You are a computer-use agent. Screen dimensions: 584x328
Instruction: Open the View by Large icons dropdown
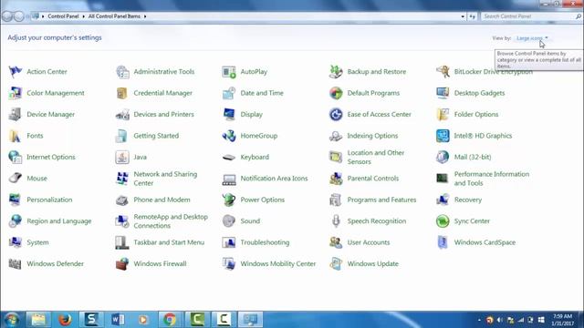[x=532, y=38]
